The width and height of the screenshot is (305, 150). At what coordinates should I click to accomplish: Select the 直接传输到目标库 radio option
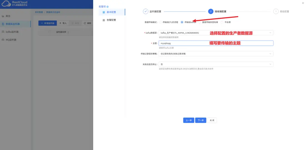[199, 22]
